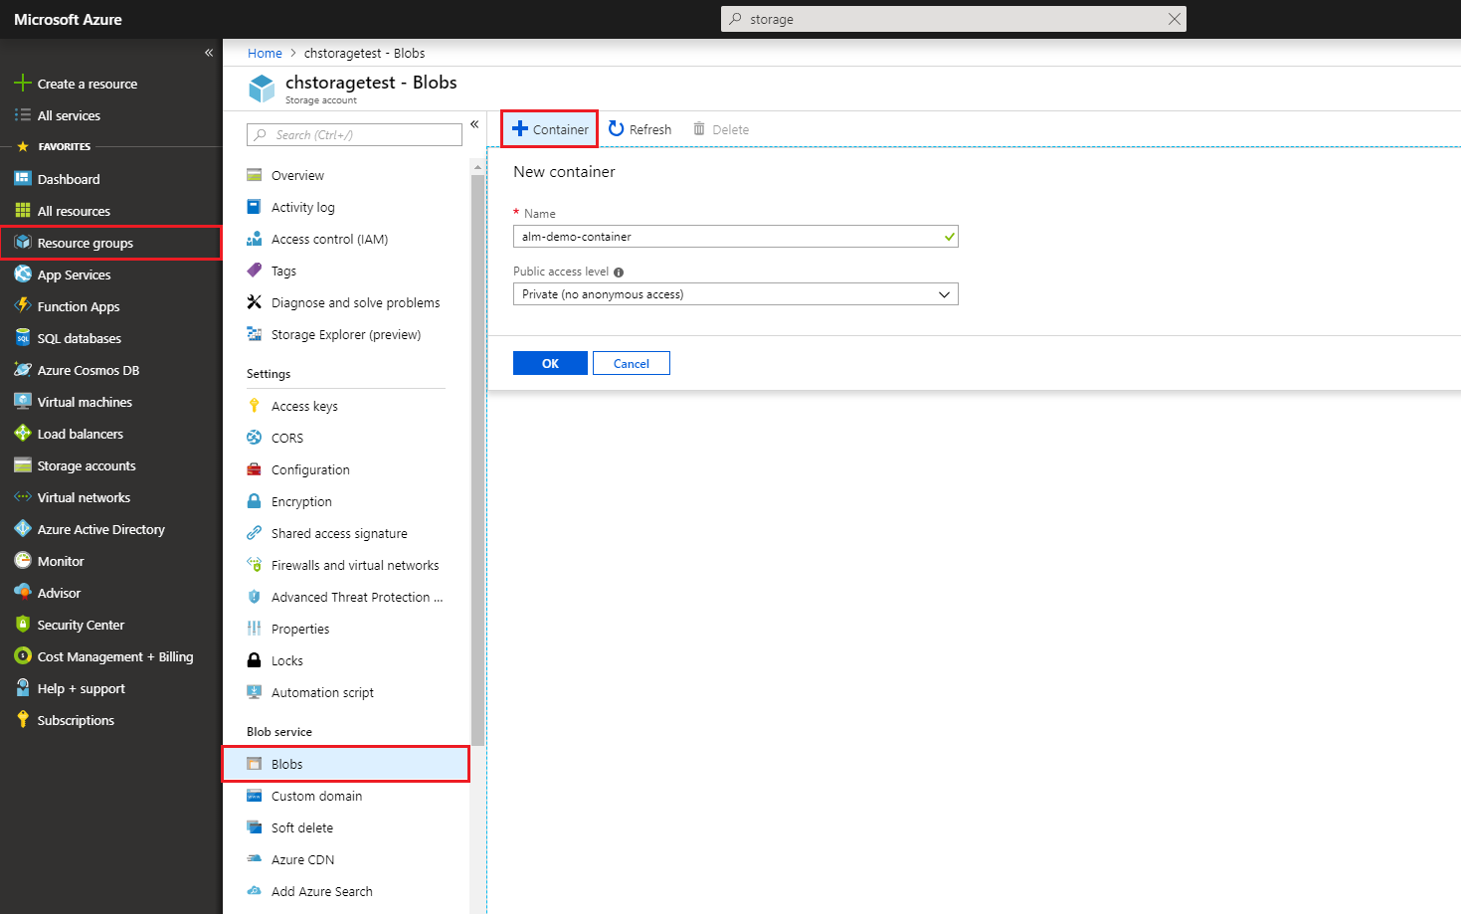Clear the storage search with the X icon
This screenshot has height=914, width=1461.
pos(1174,19)
